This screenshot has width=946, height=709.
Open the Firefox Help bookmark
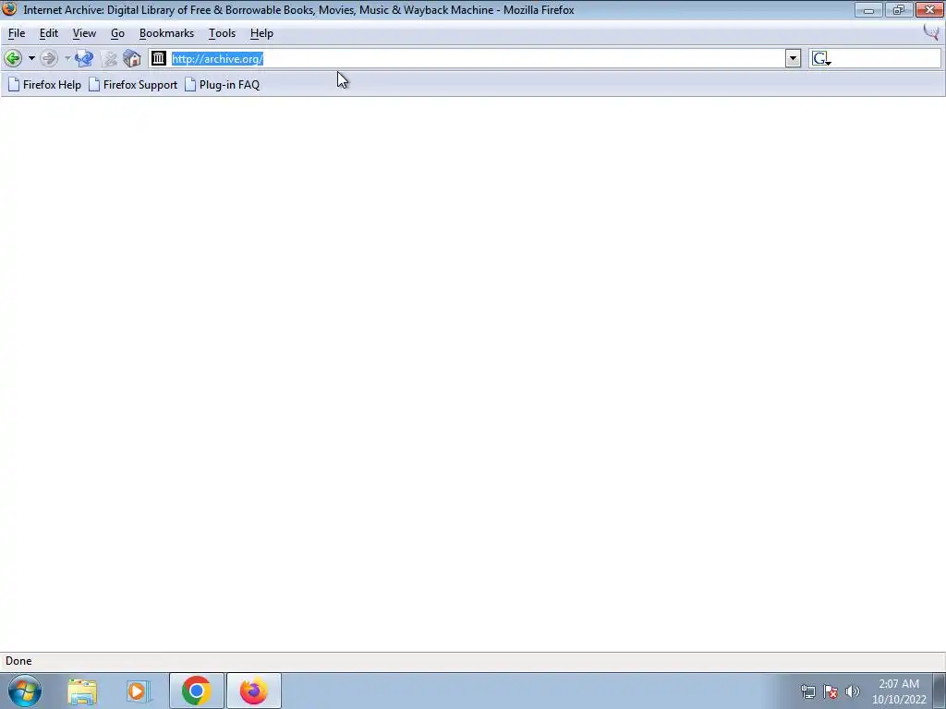click(x=44, y=85)
